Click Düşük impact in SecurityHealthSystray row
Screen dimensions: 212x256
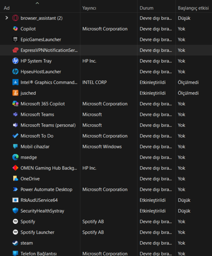click(184, 211)
